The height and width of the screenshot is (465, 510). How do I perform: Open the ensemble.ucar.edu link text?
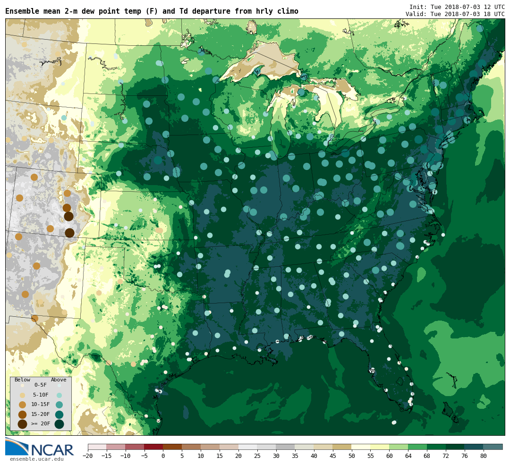point(37,459)
